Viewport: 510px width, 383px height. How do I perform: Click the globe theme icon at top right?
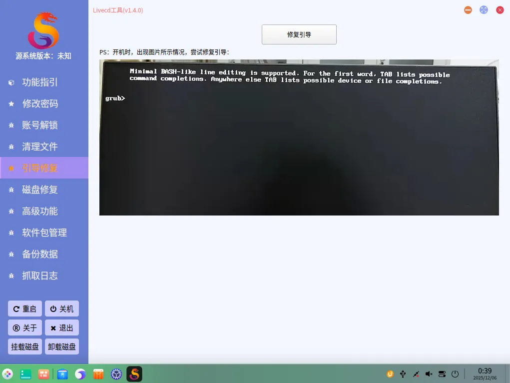(x=483, y=9)
